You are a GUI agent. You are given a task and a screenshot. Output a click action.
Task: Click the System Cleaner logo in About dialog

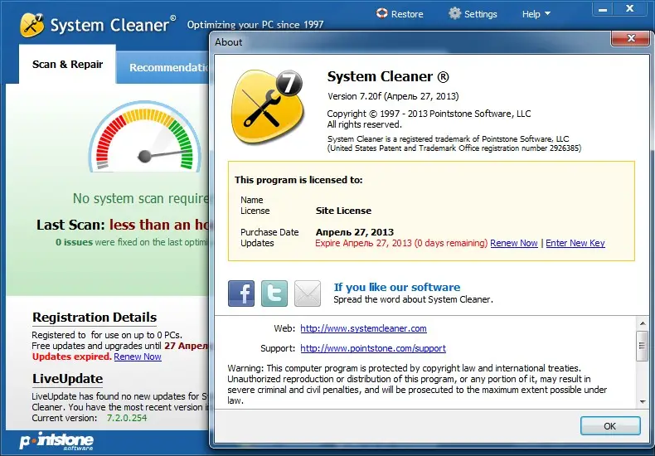(268, 106)
